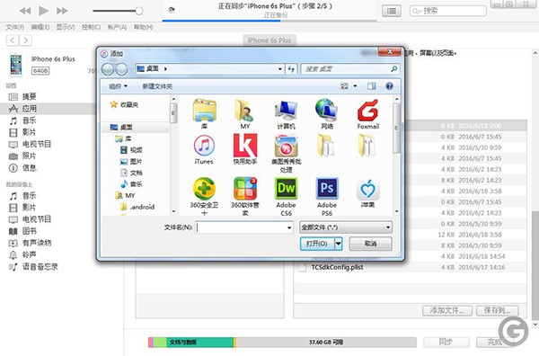
Task: Click iTunes play button
Action: click(x=43, y=11)
